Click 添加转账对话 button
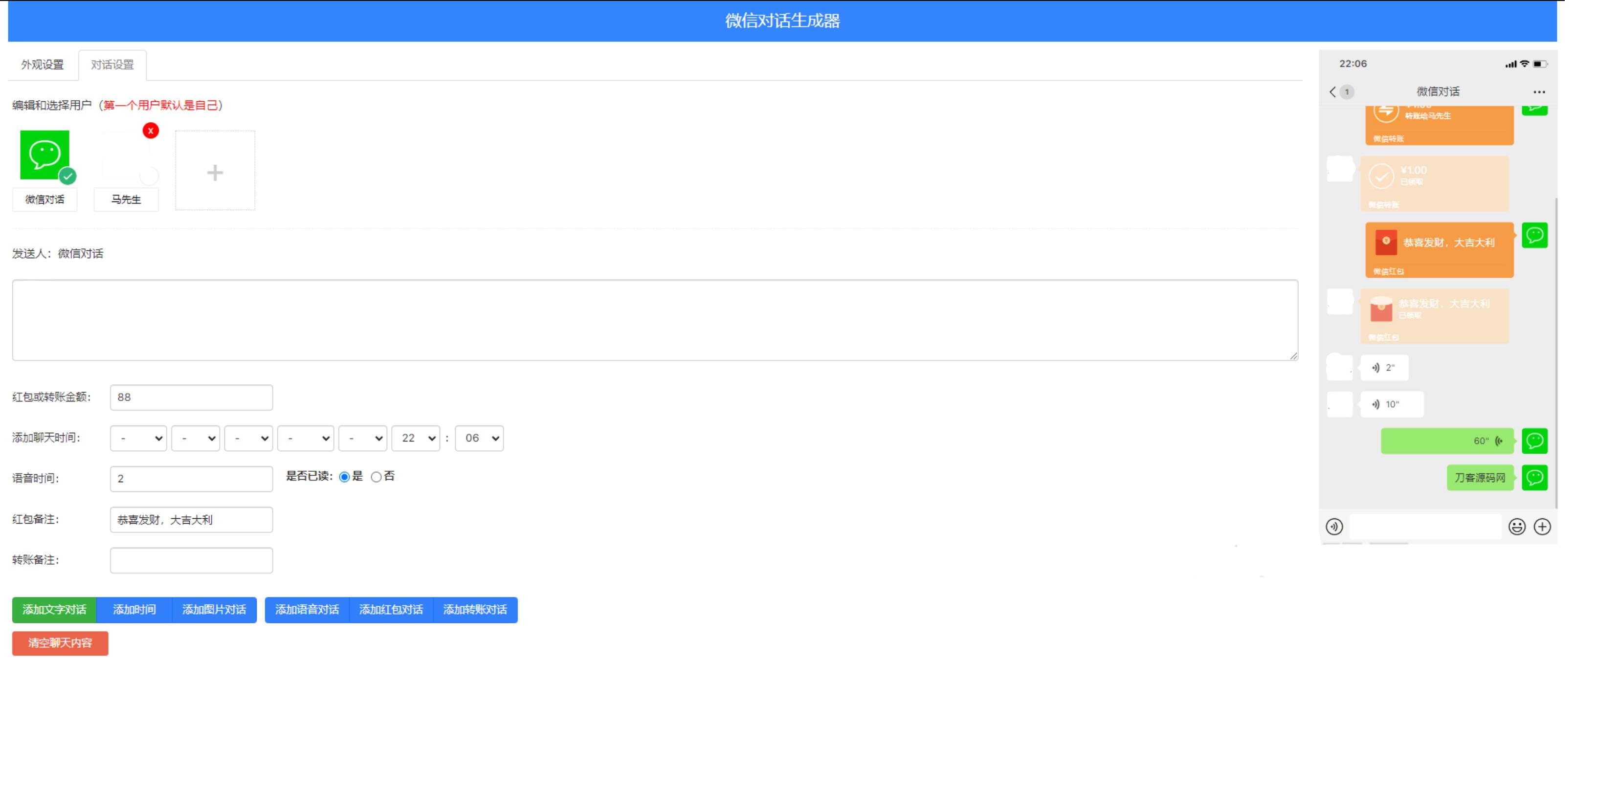The width and height of the screenshot is (1598, 795). coord(475,610)
